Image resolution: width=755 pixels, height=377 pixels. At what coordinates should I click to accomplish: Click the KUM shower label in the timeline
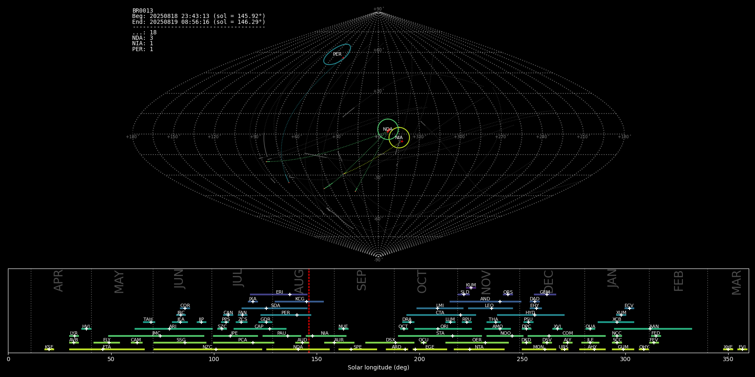(471, 285)
